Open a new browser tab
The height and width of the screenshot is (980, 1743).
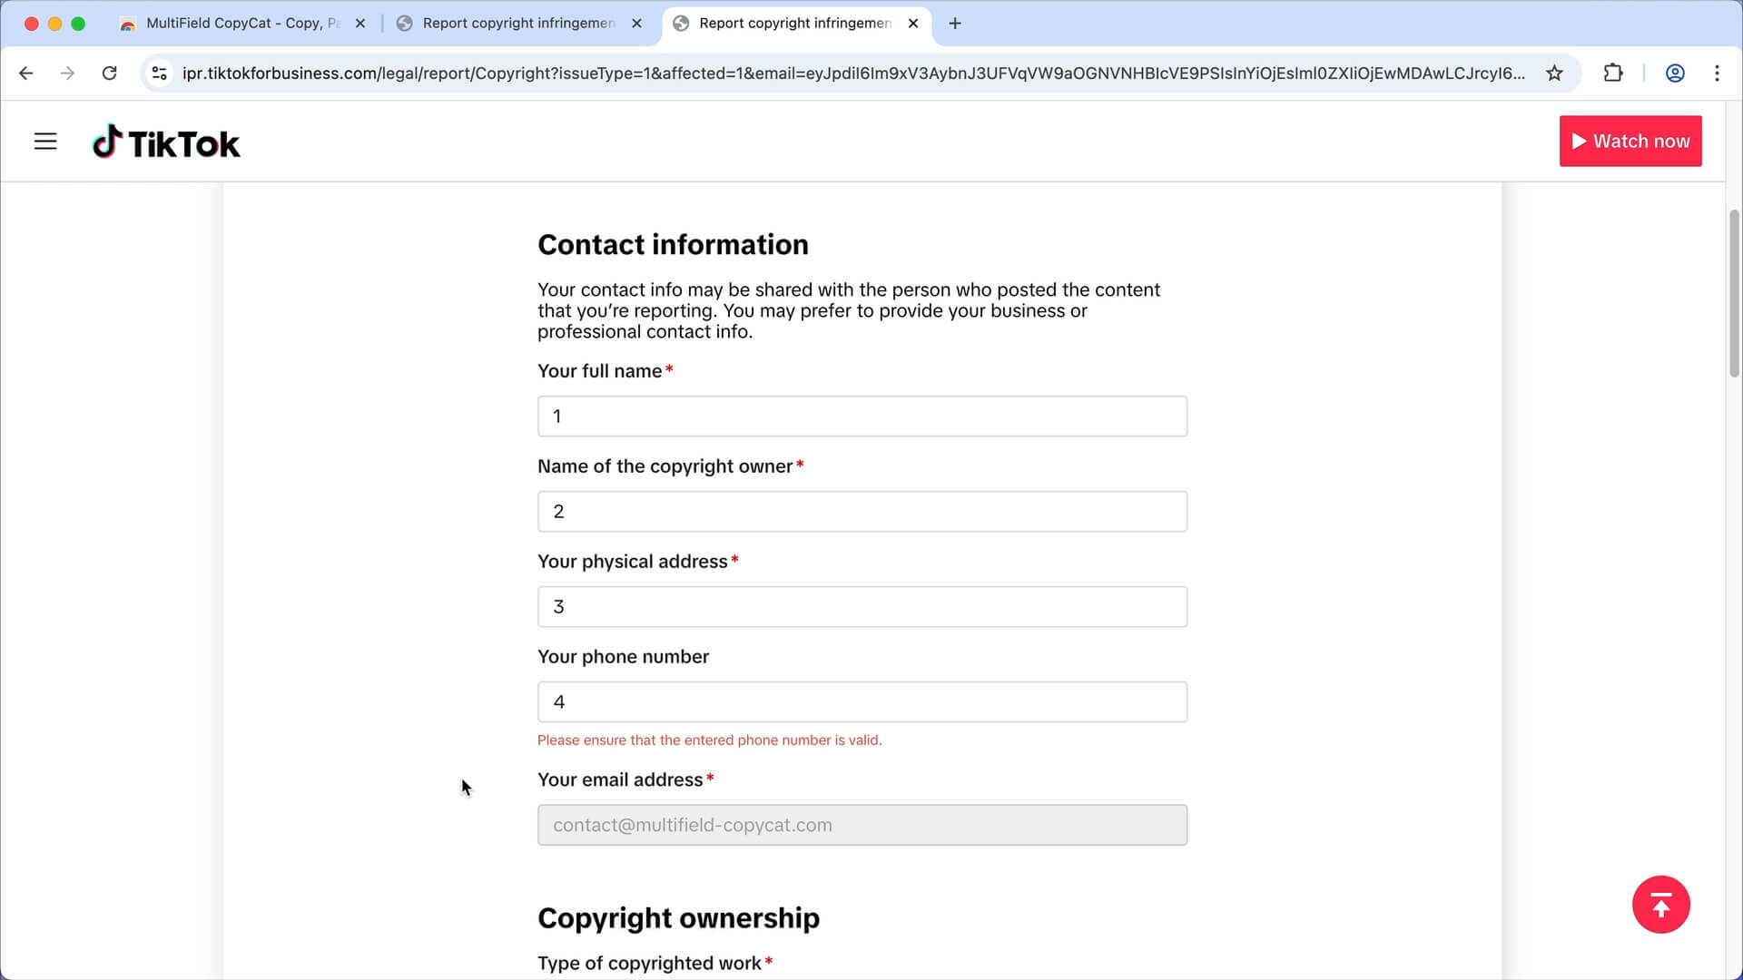[x=954, y=24]
